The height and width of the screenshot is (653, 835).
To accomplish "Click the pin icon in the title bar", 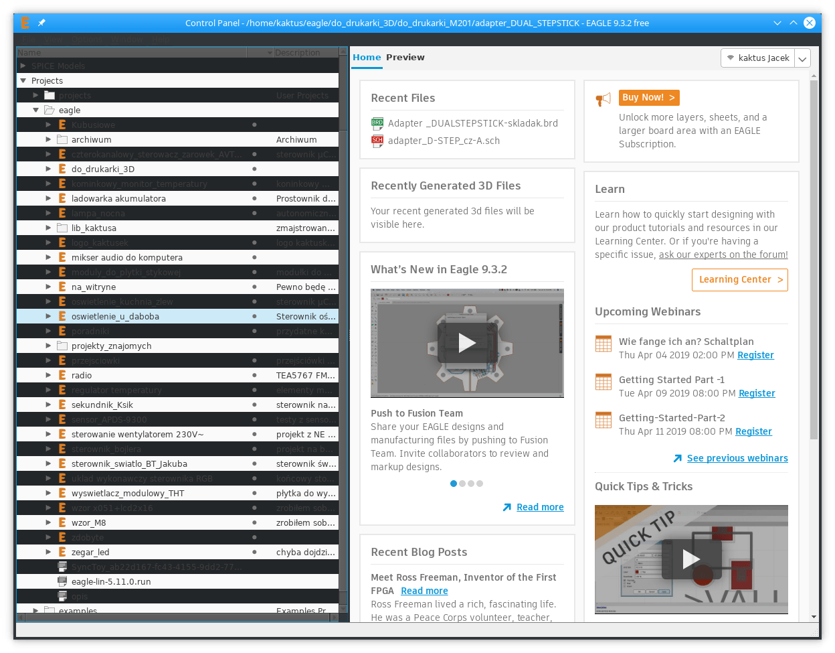I will point(41,23).
